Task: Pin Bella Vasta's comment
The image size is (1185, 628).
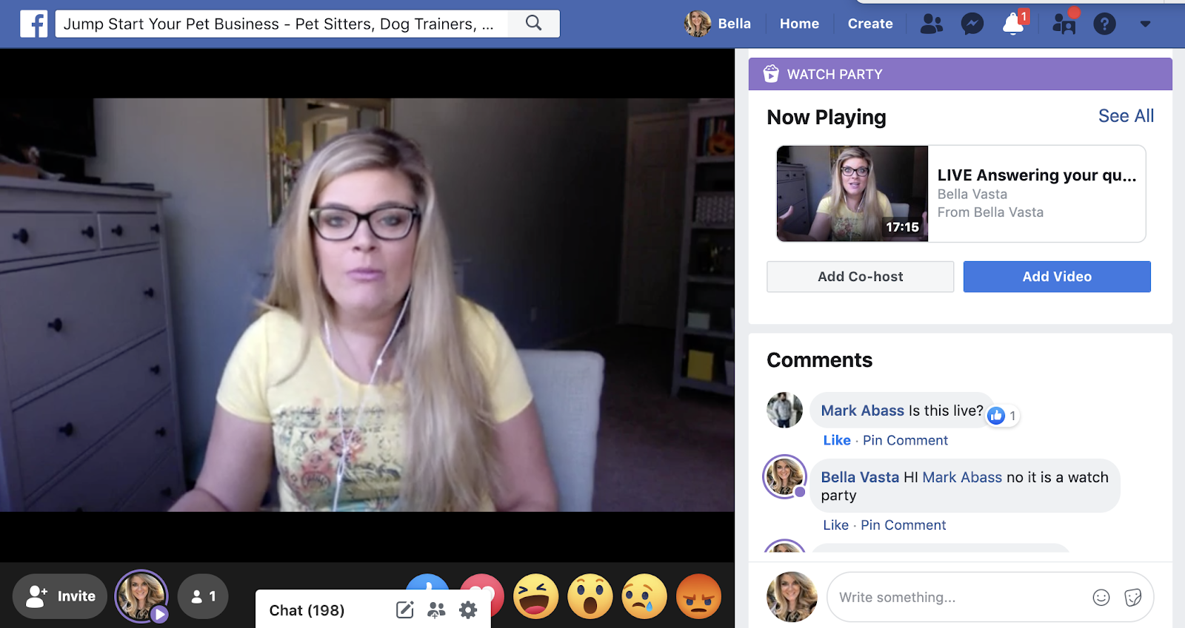Action: coord(903,525)
